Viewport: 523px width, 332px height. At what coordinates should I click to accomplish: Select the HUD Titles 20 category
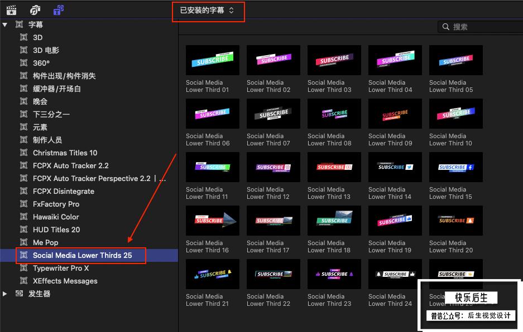tap(56, 230)
